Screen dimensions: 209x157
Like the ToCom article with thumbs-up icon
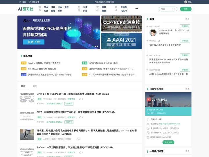pyautogui.click(x=80, y=152)
